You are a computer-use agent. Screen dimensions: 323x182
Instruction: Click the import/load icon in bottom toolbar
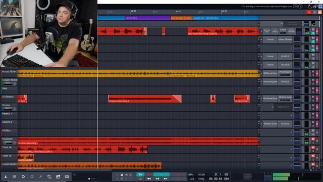click(x=6, y=176)
